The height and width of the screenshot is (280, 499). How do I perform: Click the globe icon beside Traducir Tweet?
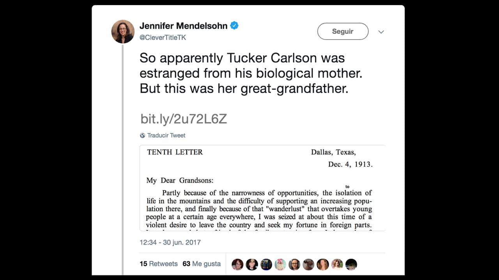pos(142,135)
